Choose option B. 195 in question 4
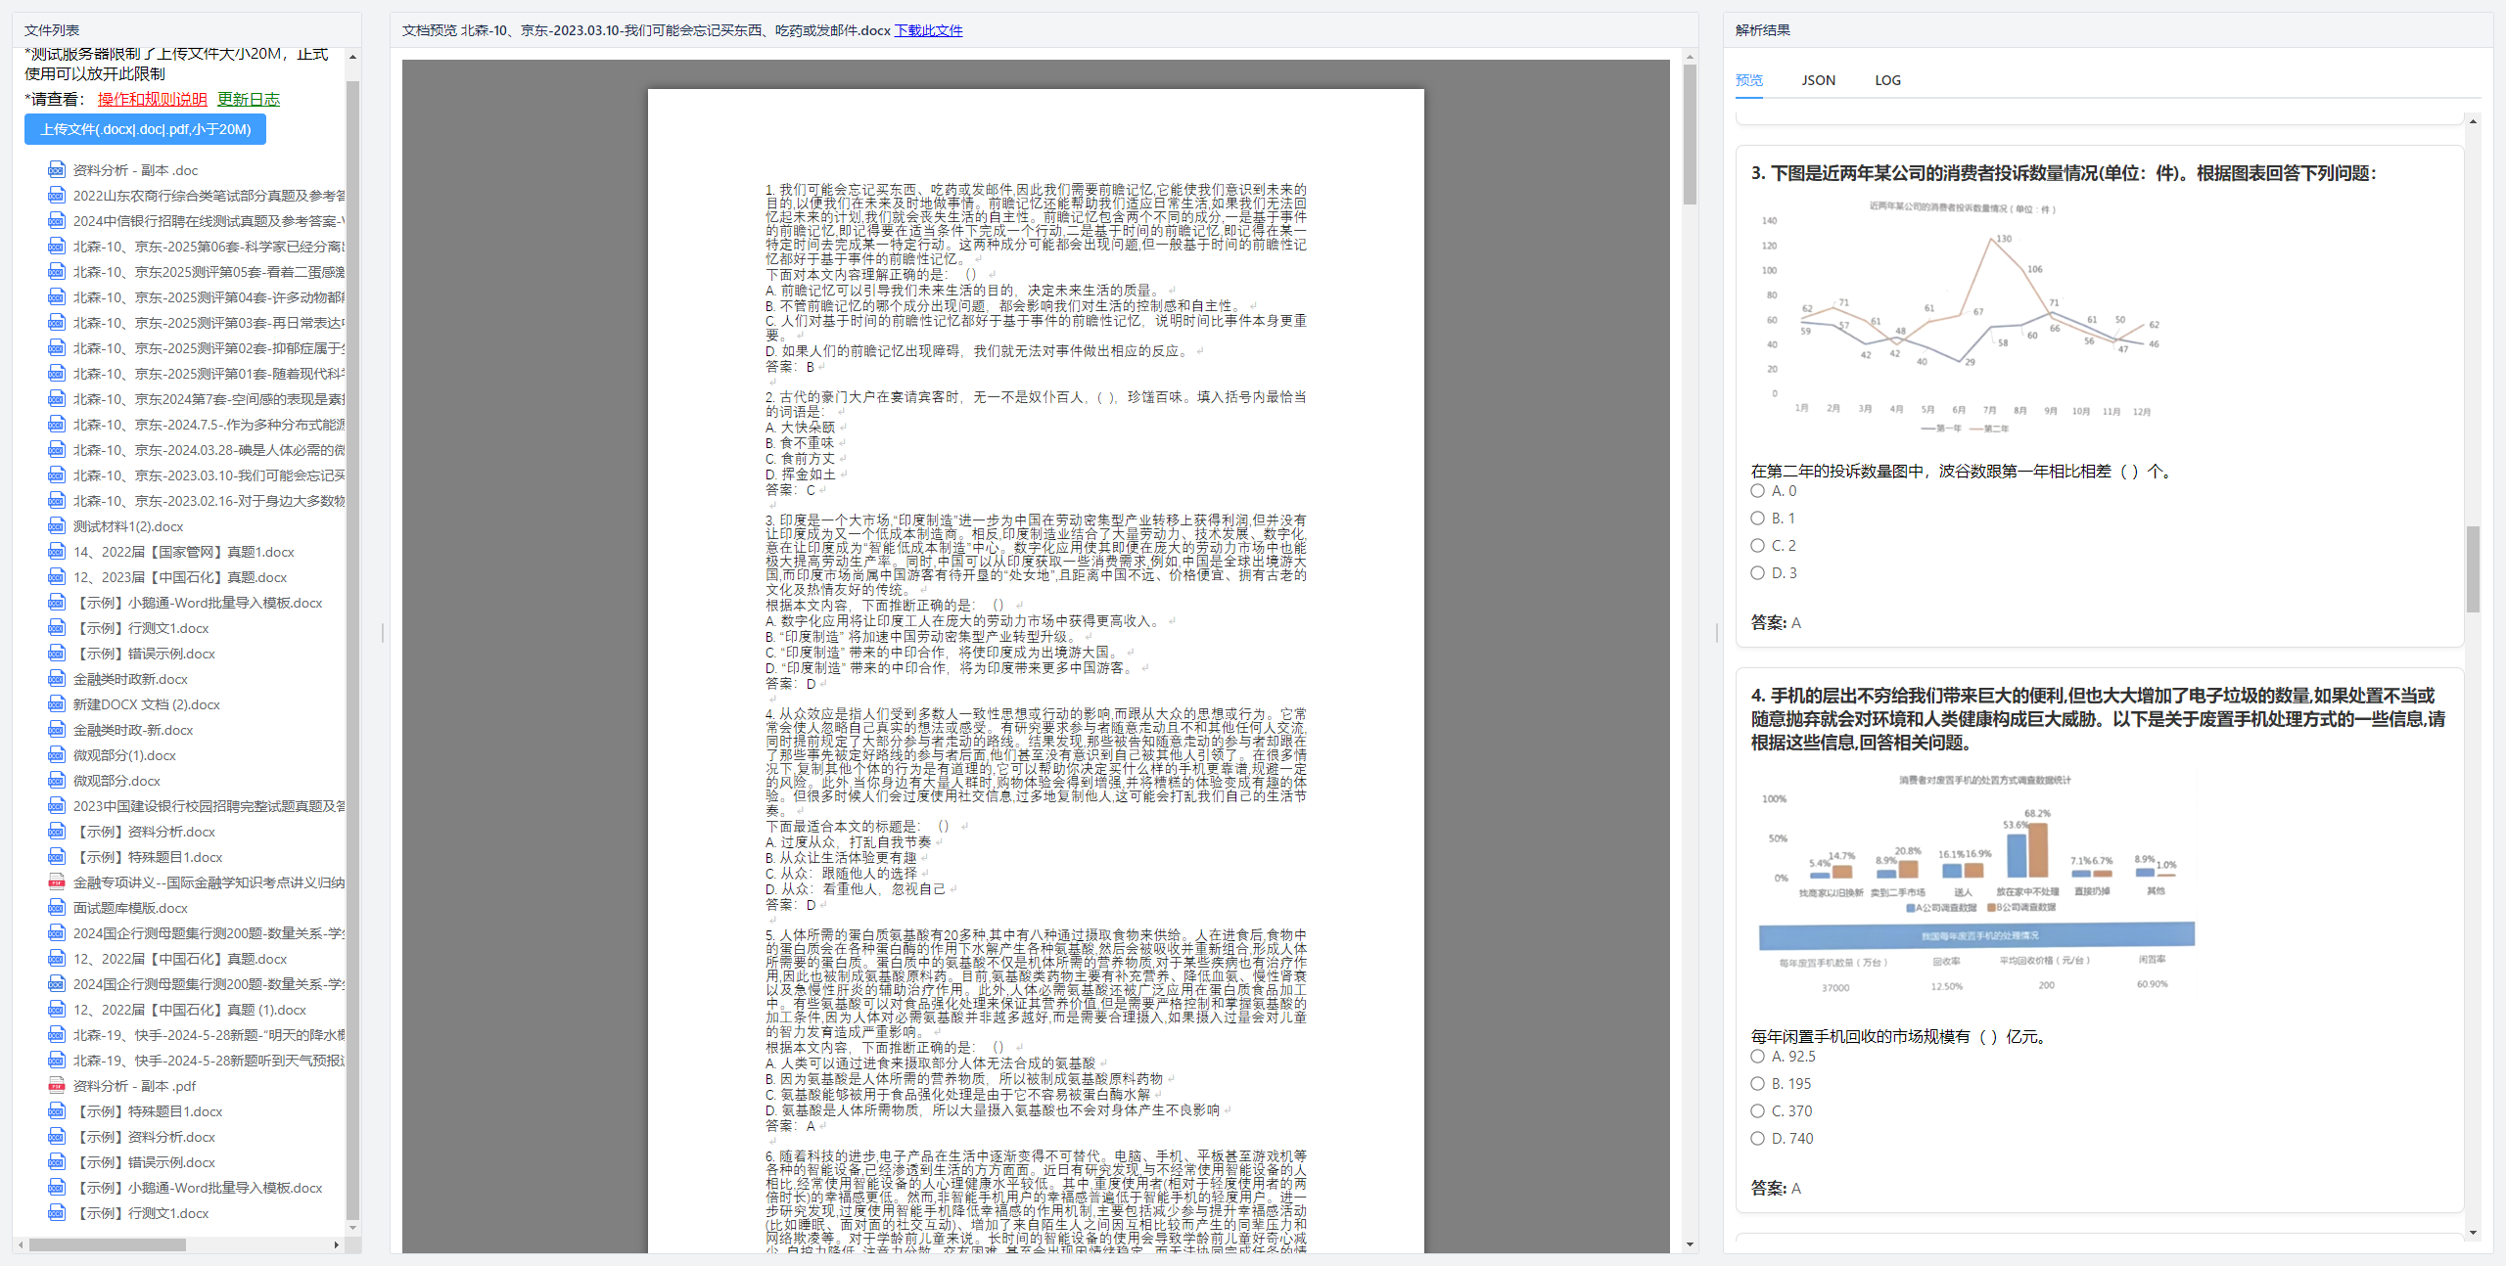The image size is (2506, 1266). coord(1757,1084)
